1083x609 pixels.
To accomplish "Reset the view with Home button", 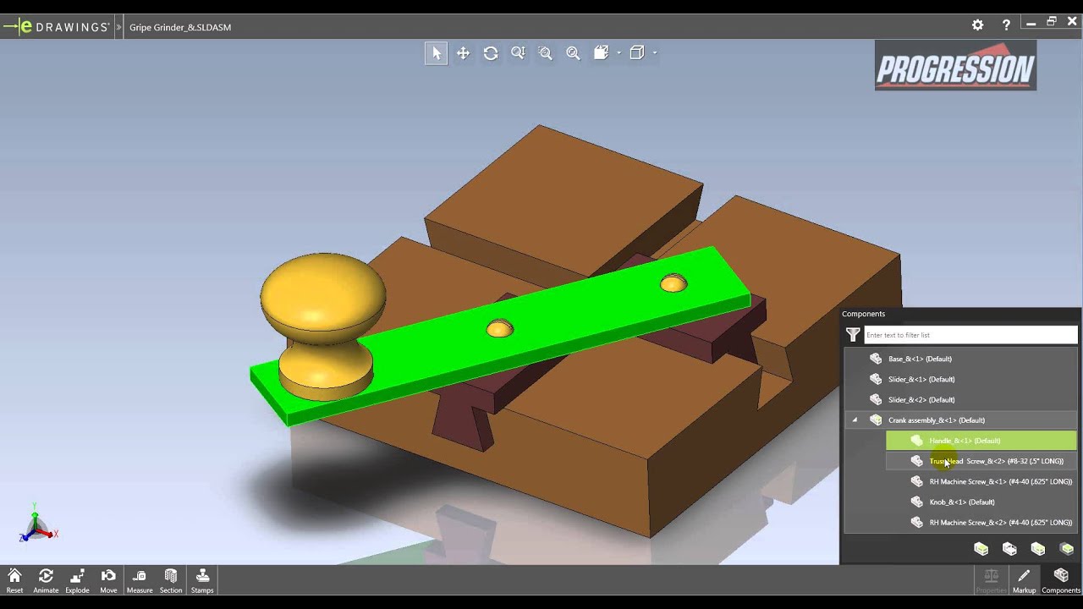I will click(14, 580).
